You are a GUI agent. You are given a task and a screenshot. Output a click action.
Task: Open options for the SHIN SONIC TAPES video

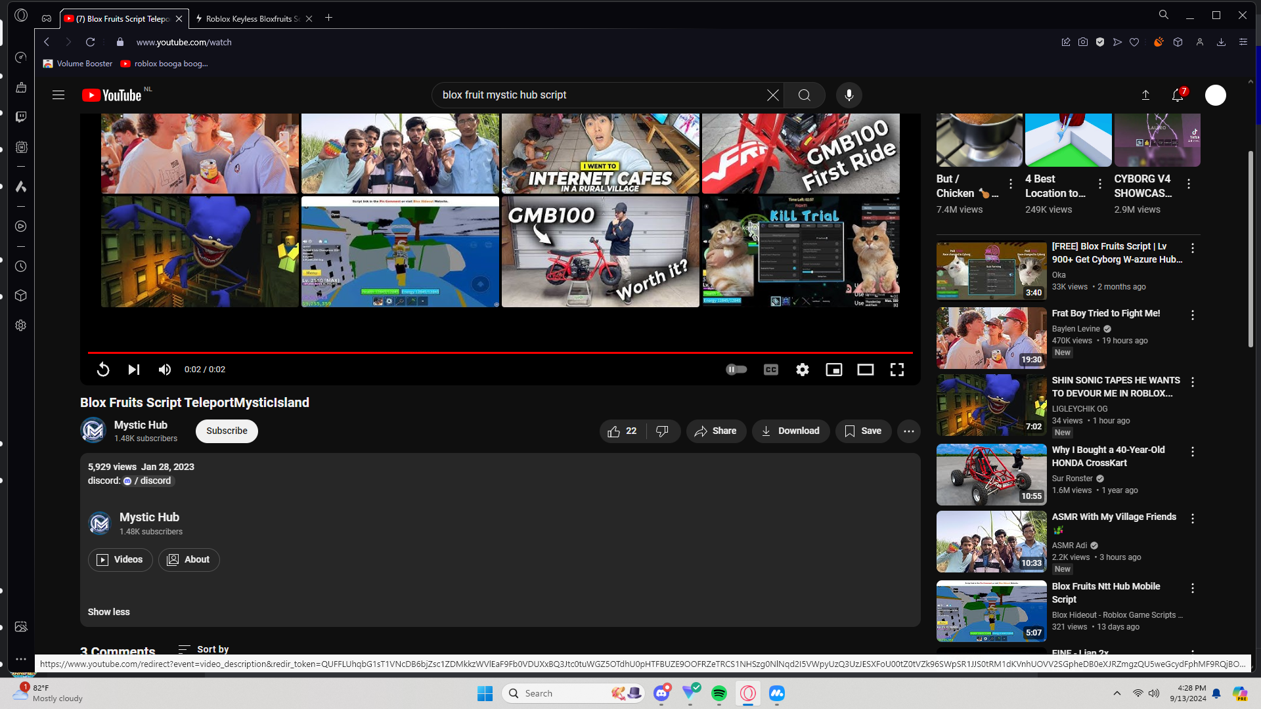(x=1193, y=382)
